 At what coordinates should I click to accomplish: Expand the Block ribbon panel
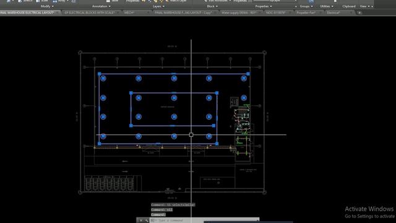[x=212, y=6]
